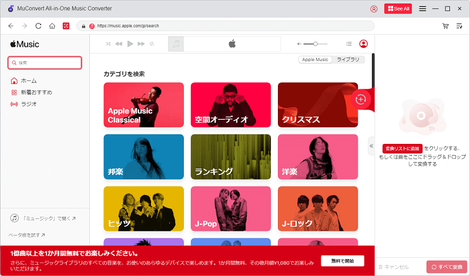Adjust the volume slider
Screen dimensions: 470x276
(315, 44)
